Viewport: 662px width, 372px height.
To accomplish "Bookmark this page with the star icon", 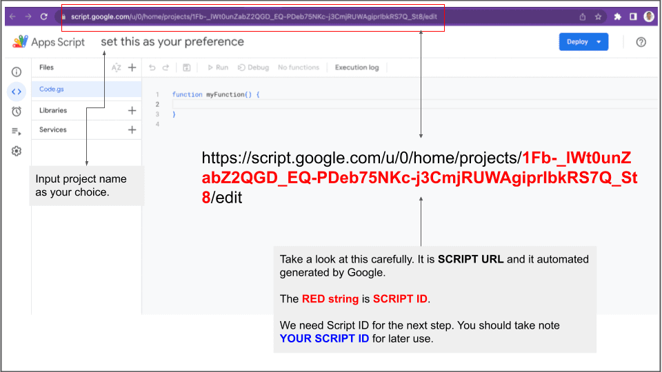I will (599, 17).
